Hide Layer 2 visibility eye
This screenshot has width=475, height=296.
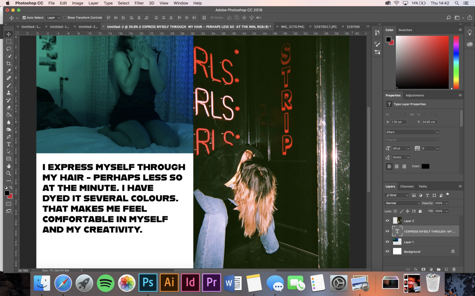[x=388, y=221]
